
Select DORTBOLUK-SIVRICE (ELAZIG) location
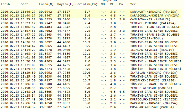click(154, 99)
